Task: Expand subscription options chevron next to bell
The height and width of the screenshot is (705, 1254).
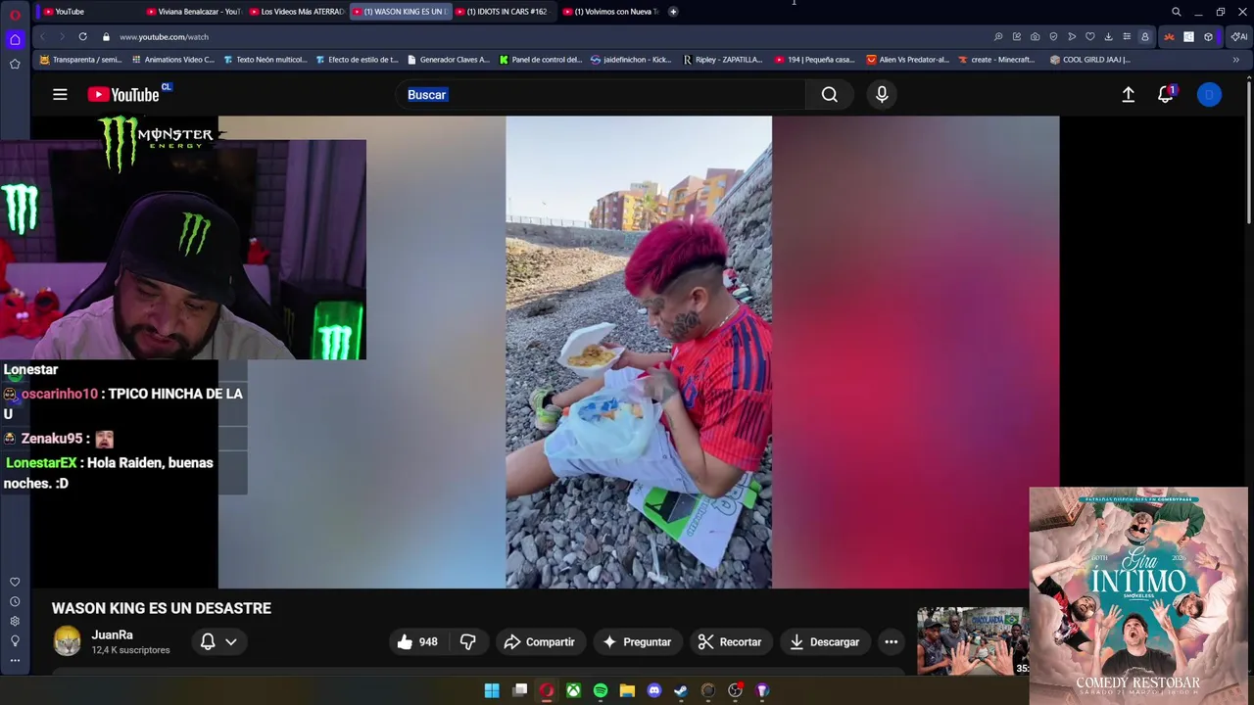Action: tap(231, 642)
